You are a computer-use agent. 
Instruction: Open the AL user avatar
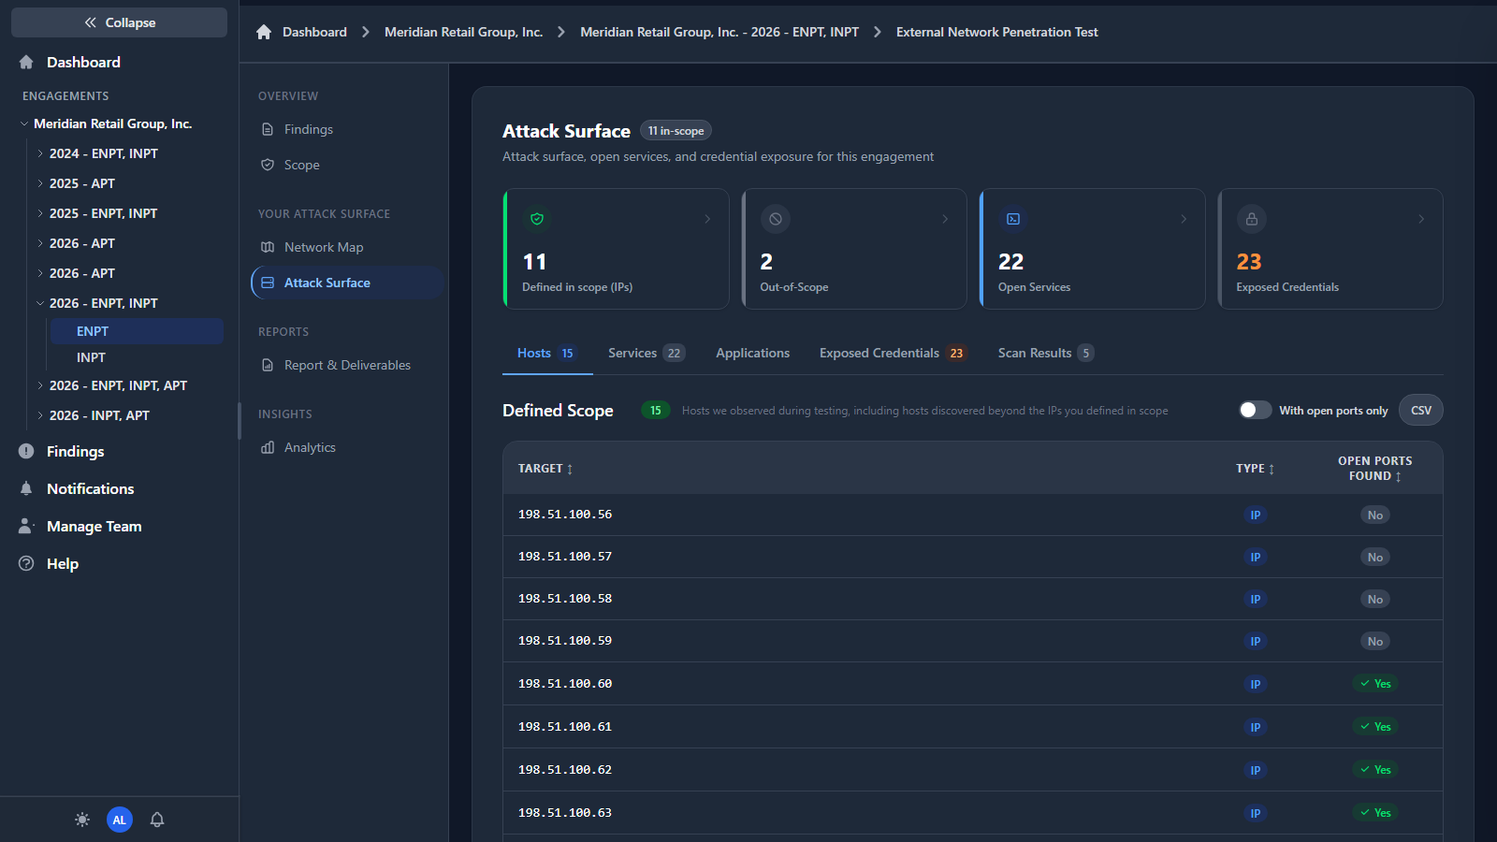coord(120,820)
